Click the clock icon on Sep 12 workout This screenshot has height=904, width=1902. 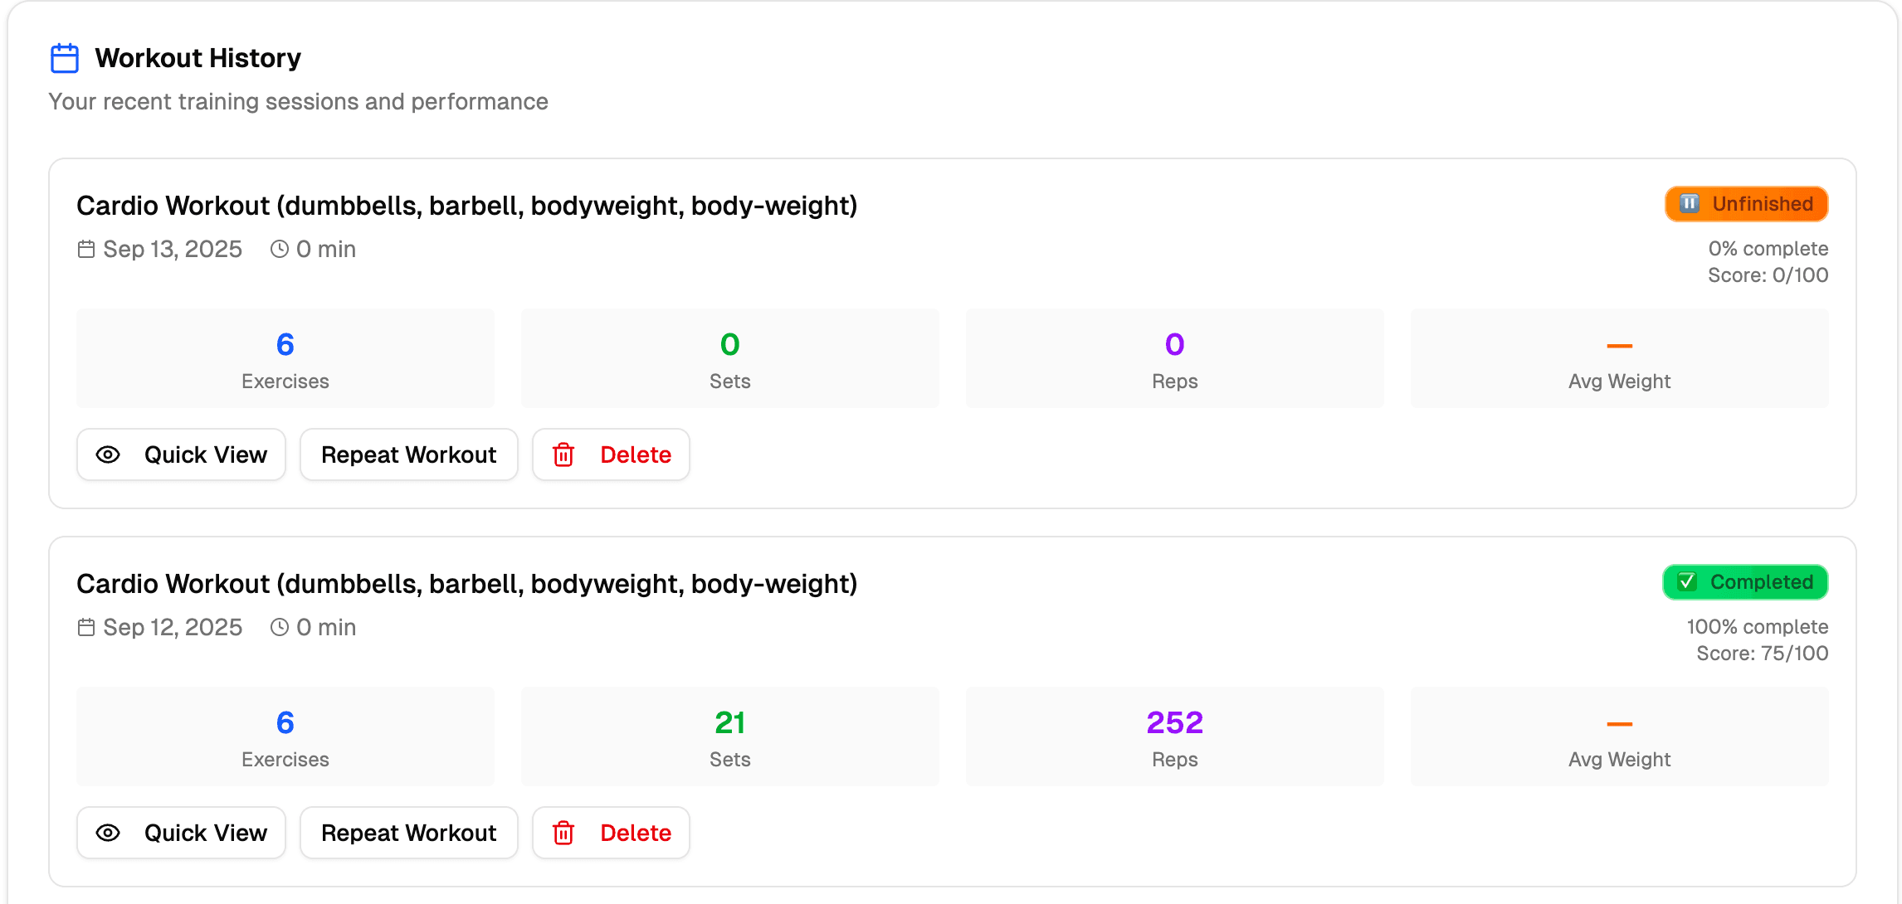(280, 627)
